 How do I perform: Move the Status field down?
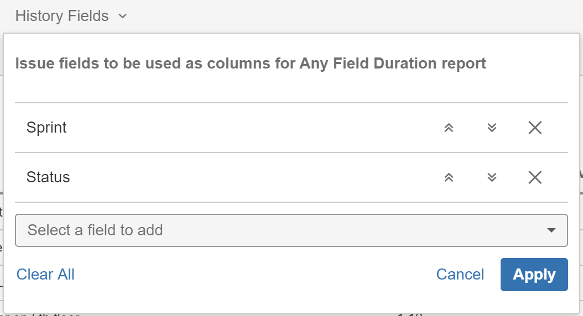click(x=492, y=177)
